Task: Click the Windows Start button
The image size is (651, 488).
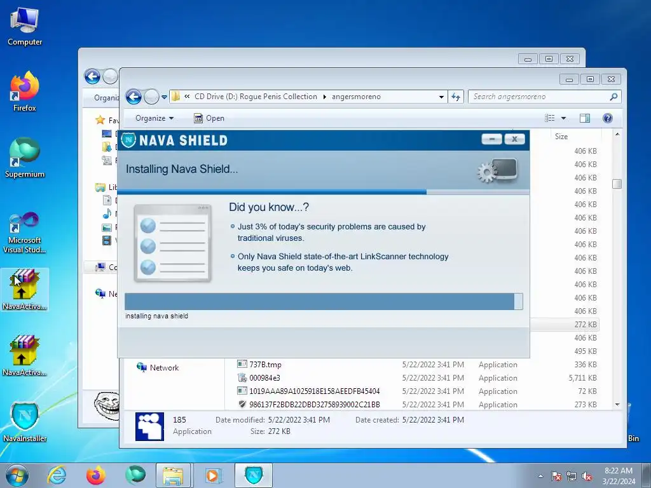Action: coord(17,475)
